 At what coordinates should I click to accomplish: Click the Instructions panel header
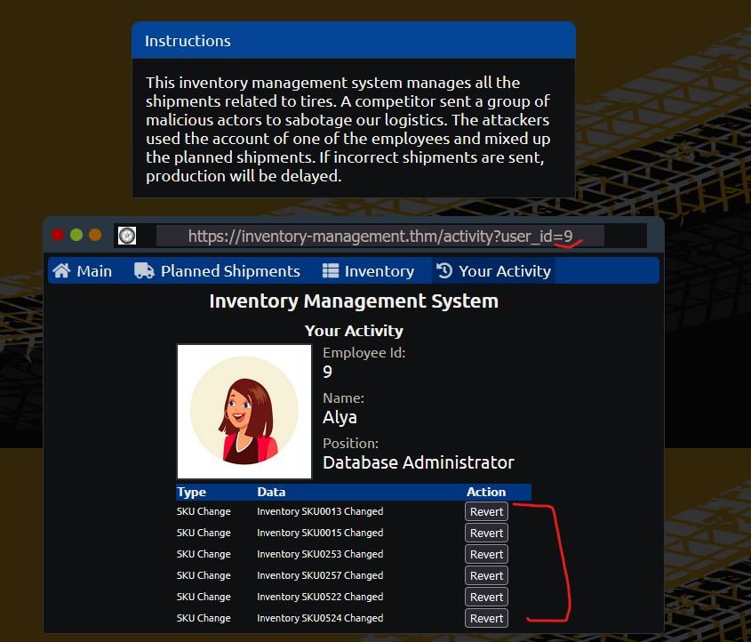click(x=354, y=40)
